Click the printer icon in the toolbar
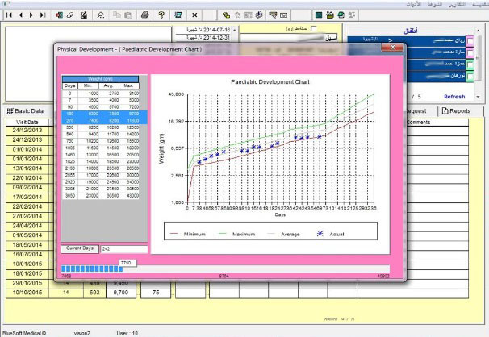 (144, 15)
